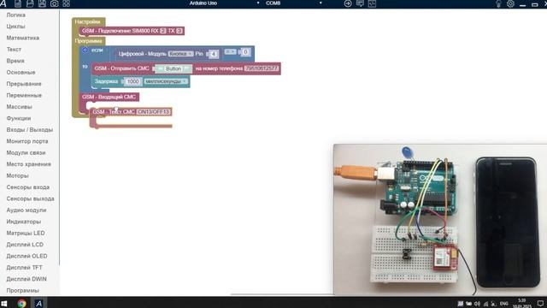Upload the sketch with the arrow-in-circle icon

[x=348, y=3]
